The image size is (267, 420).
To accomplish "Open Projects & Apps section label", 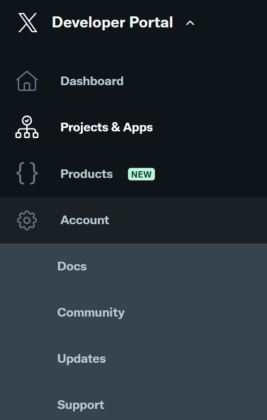I will 107,127.
